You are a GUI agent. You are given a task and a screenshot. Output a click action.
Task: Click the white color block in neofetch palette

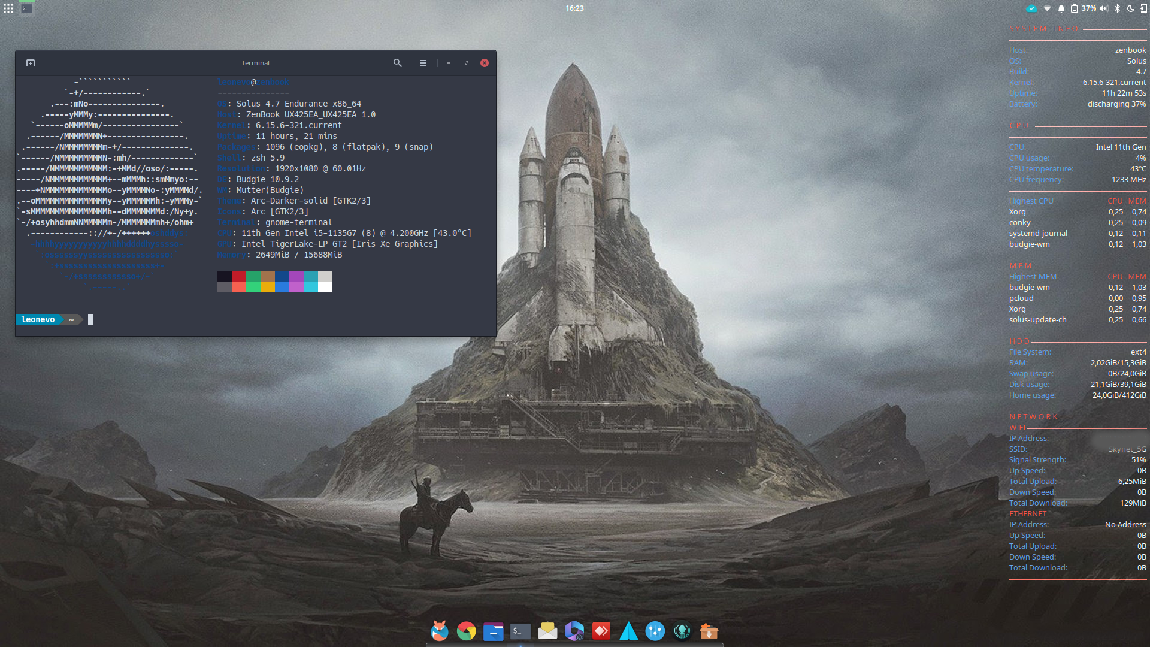point(325,287)
